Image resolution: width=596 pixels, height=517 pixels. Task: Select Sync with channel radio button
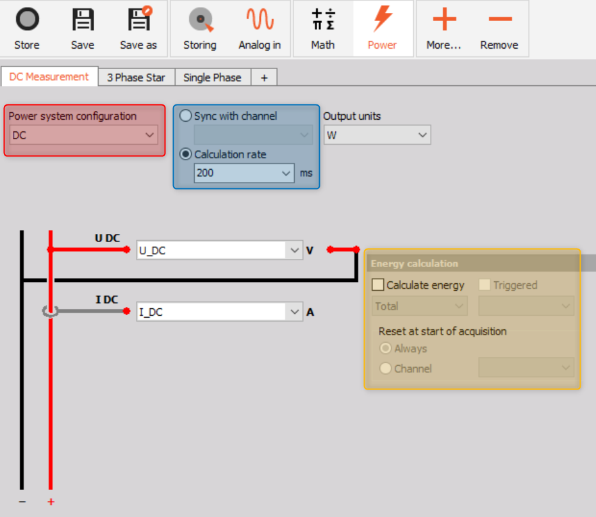click(x=185, y=115)
